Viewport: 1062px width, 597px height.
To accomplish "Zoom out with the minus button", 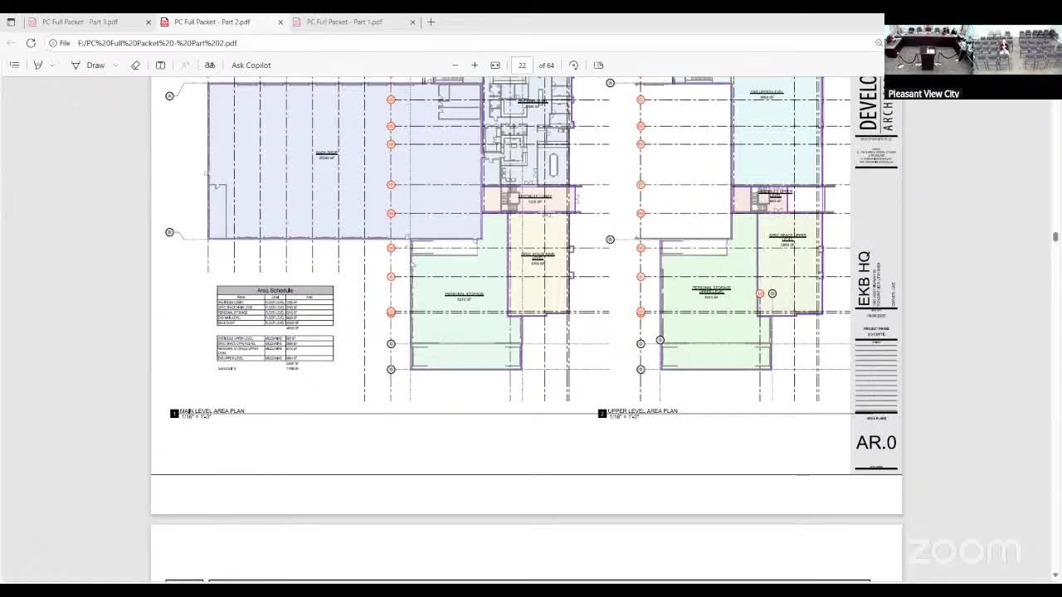I will [455, 65].
